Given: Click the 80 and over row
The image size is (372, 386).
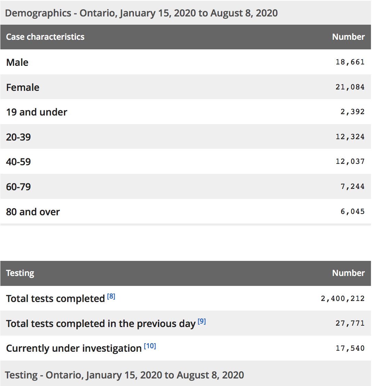Looking at the screenshot, I should coord(186,212).
